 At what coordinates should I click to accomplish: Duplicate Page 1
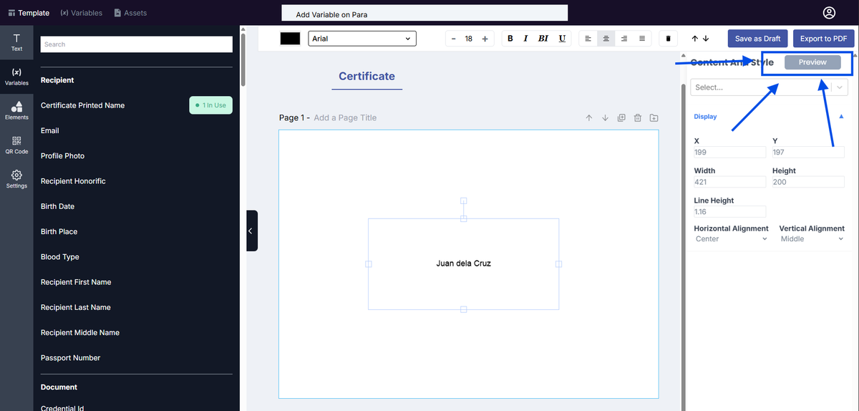tap(621, 118)
